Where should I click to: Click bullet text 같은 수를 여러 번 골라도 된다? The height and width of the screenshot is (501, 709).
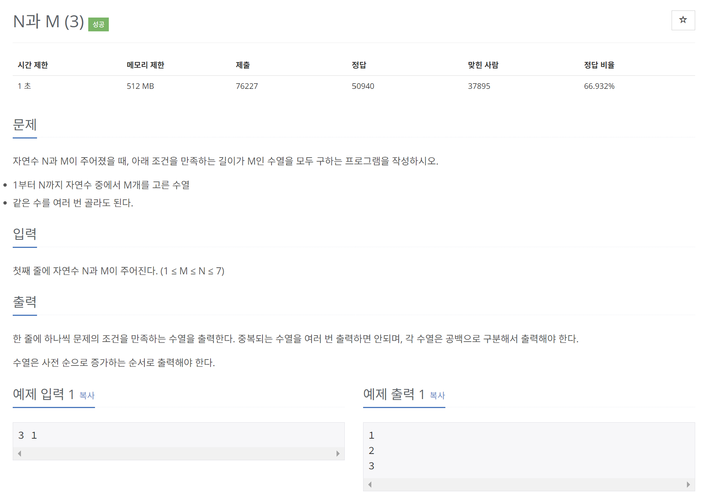tap(73, 203)
